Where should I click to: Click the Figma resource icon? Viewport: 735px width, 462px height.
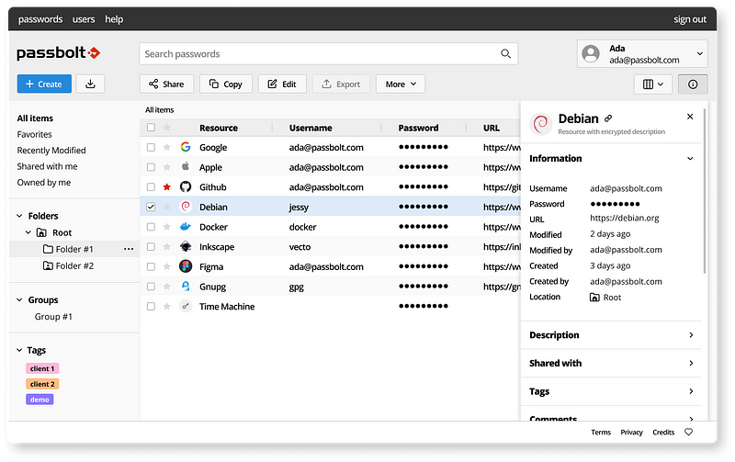(x=186, y=266)
